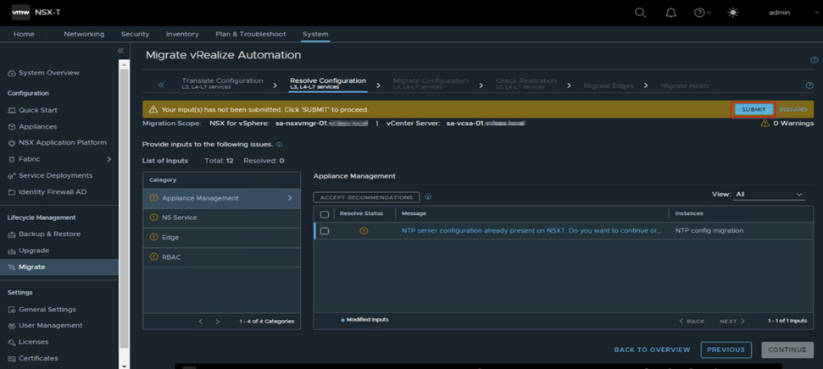Click the help icon right of wizard steps
Viewport: 823px width, 369px height.
point(809,85)
